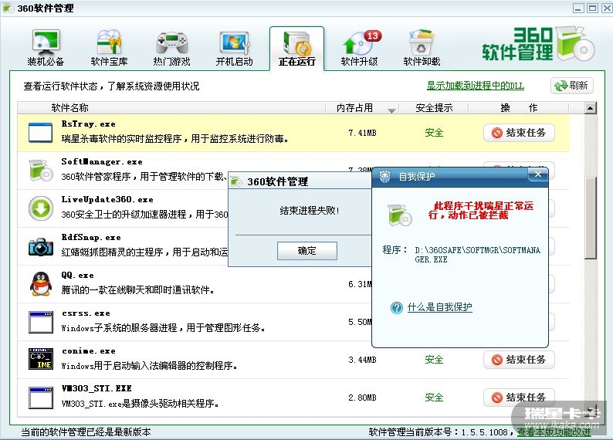The height and width of the screenshot is (440, 613).
Task: Select RdfSnap.exe process name
Action: pos(91,237)
